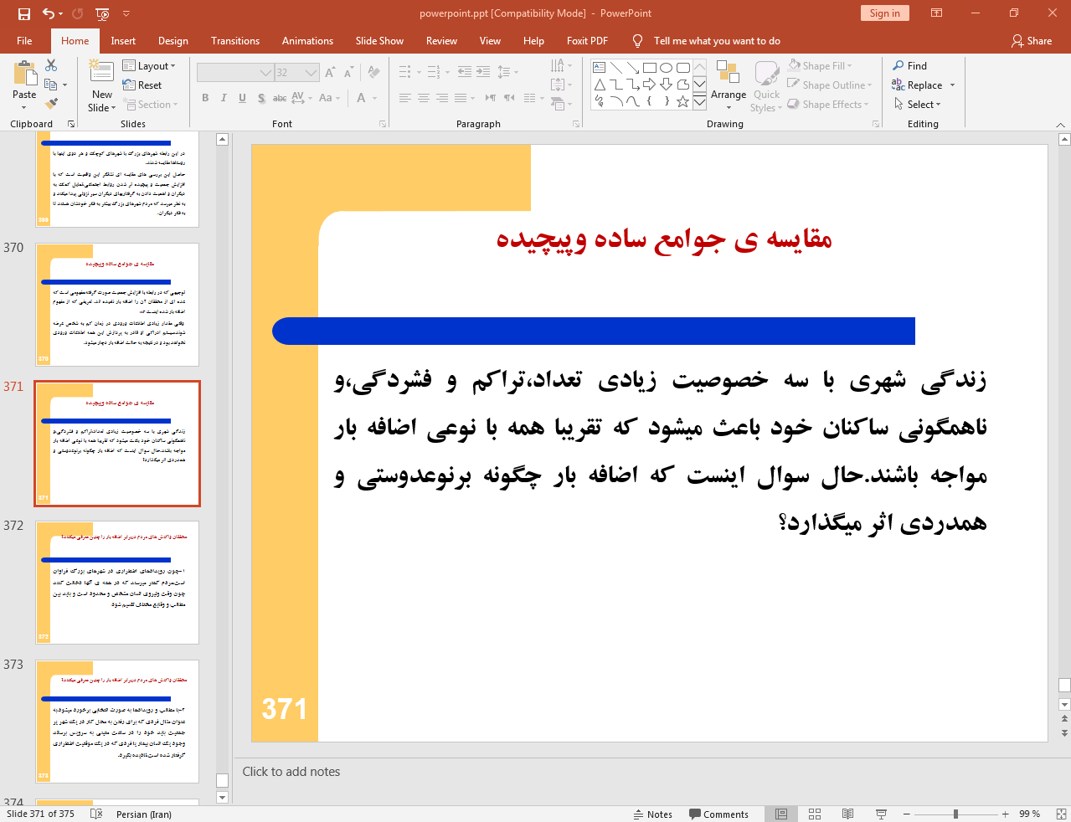The height and width of the screenshot is (822, 1071).
Task: Switch to Slide Sorter view
Action: (815, 814)
